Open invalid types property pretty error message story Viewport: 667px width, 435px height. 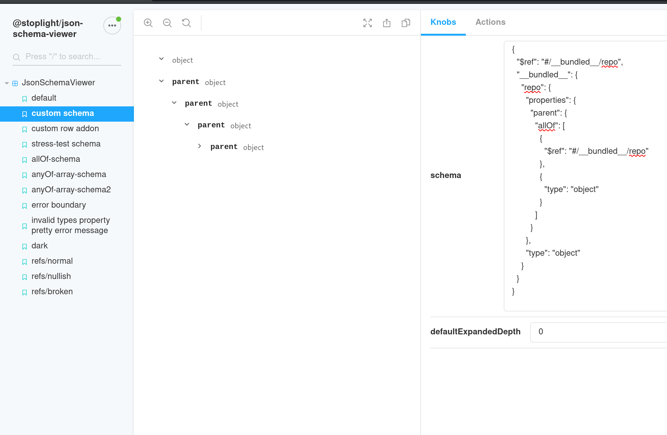click(67, 225)
